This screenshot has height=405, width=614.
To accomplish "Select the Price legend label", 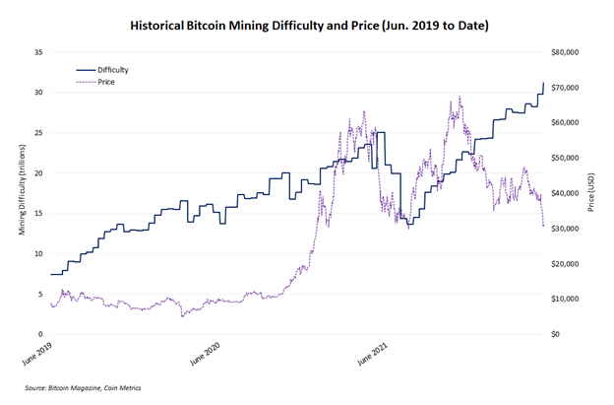I will coord(106,82).
